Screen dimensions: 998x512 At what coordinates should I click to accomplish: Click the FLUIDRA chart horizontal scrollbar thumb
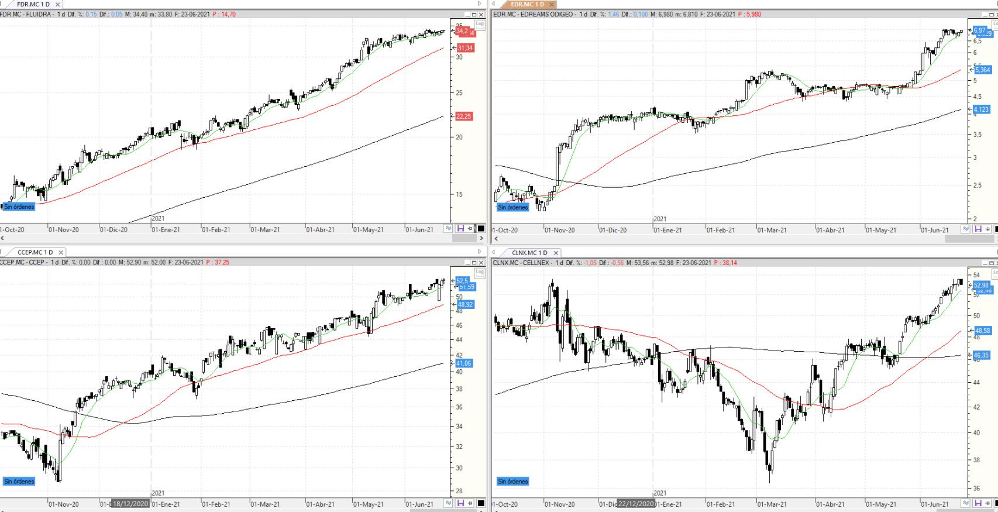coord(465,238)
